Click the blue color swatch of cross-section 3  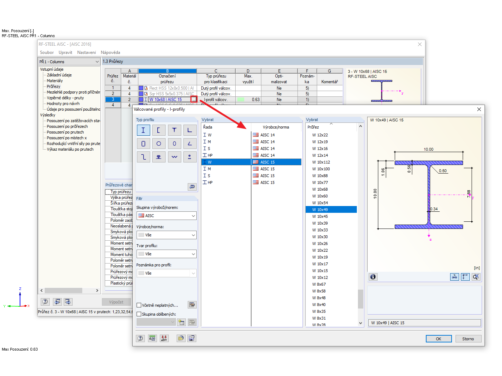(x=141, y=100)
